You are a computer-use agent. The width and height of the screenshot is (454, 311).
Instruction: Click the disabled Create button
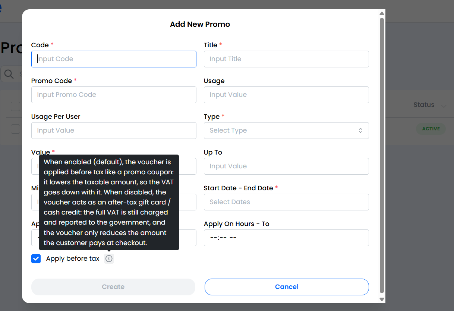[x=113, y=287]
